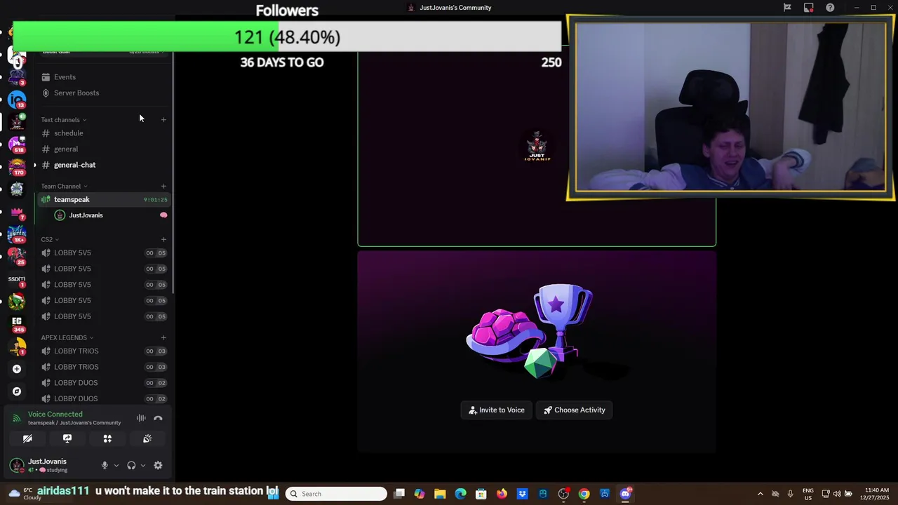Open server icon with 13 badge
Screen dimensions: 898x505
click(17, 100)
